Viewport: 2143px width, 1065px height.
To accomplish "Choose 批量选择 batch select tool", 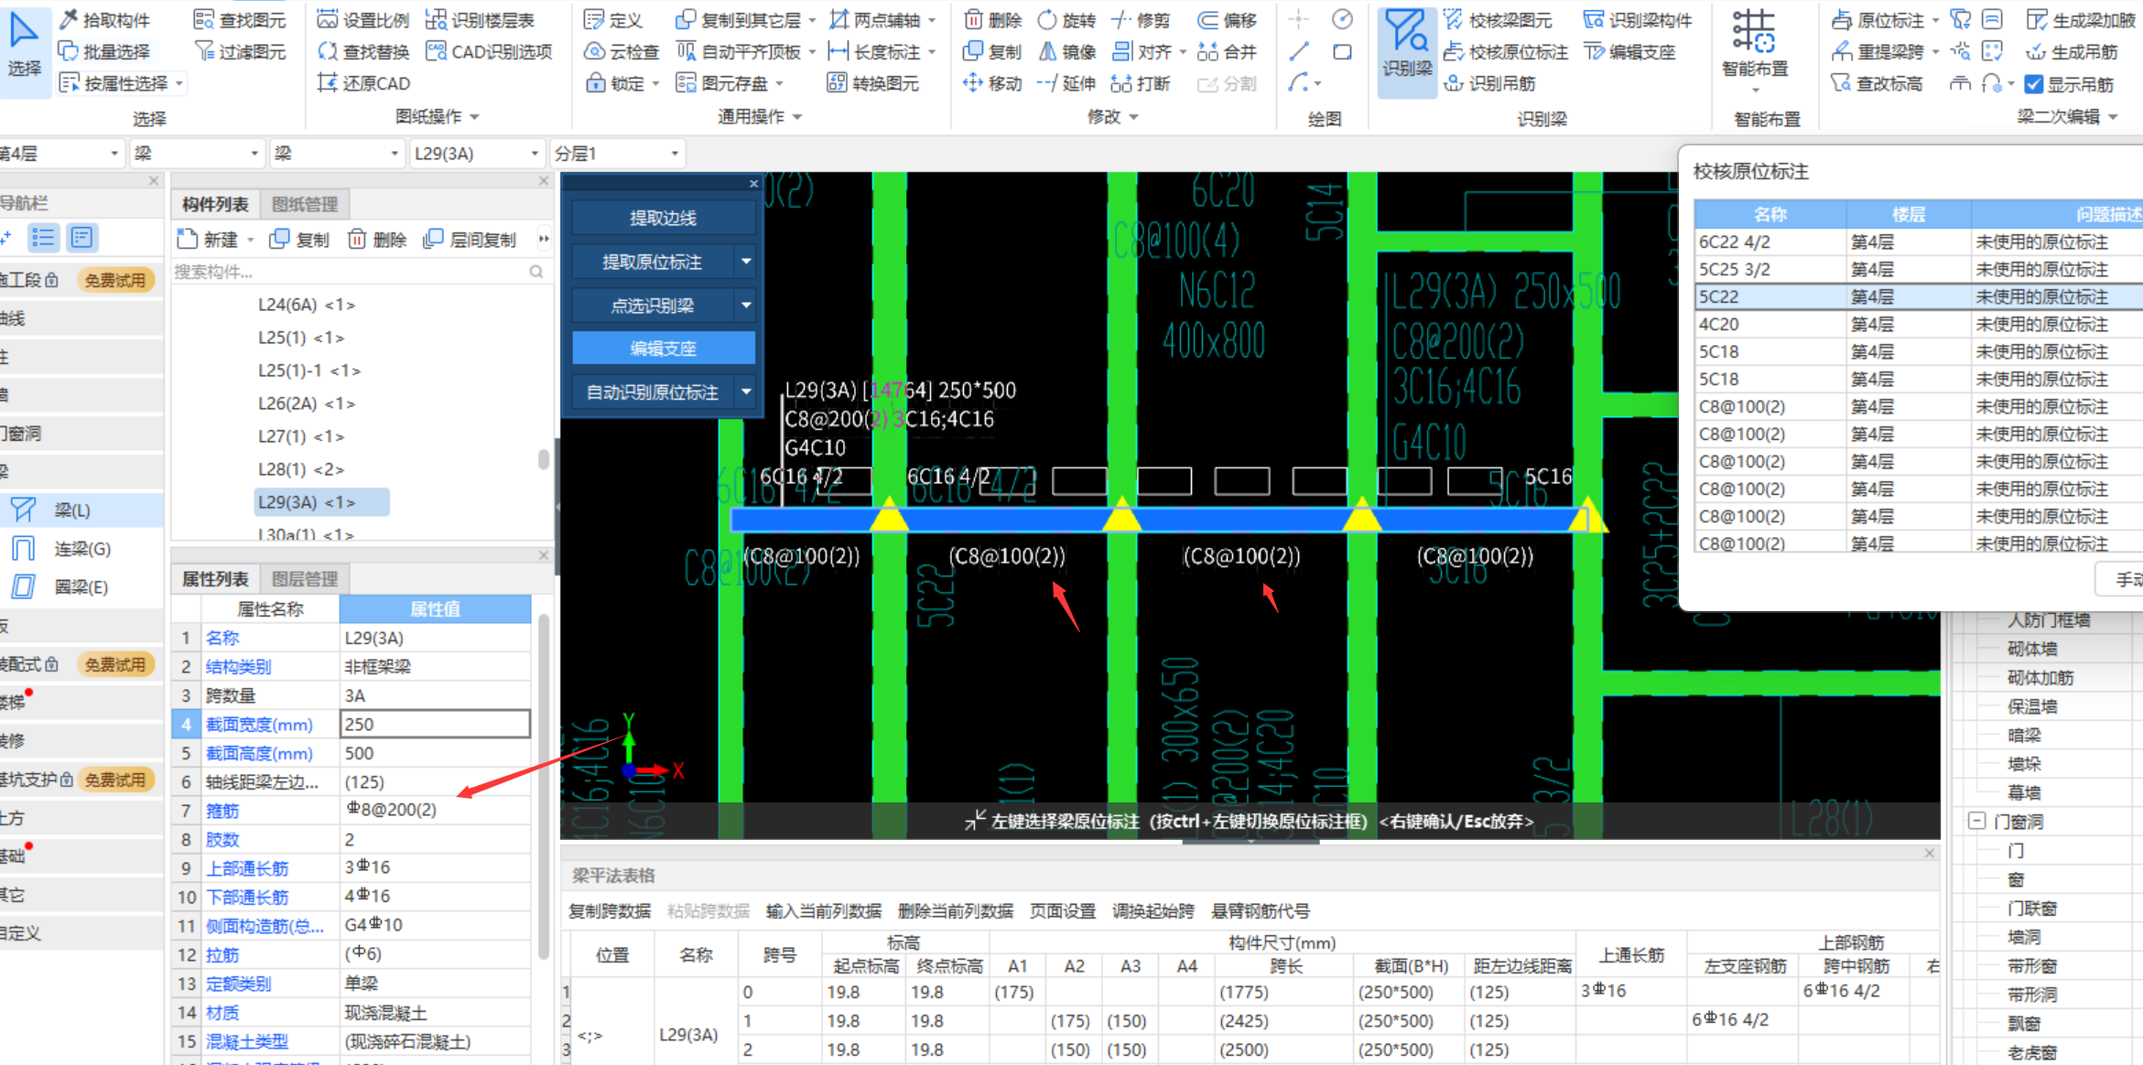I will pyautogui.click(x=104, y=51).
